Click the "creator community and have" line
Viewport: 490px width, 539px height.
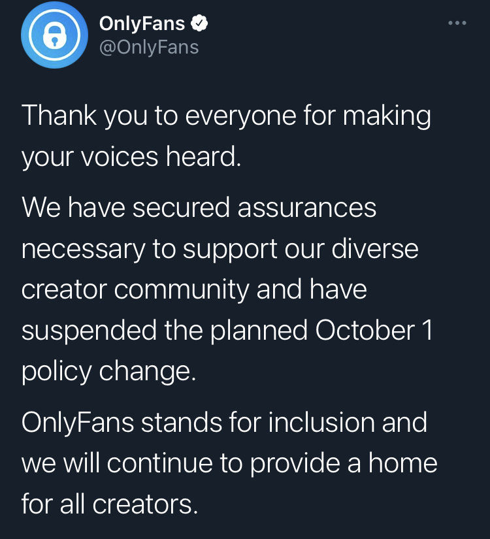click(194, 289)
